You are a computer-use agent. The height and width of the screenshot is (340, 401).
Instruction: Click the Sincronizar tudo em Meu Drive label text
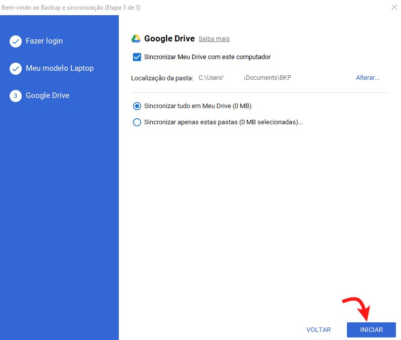(198, 106)
